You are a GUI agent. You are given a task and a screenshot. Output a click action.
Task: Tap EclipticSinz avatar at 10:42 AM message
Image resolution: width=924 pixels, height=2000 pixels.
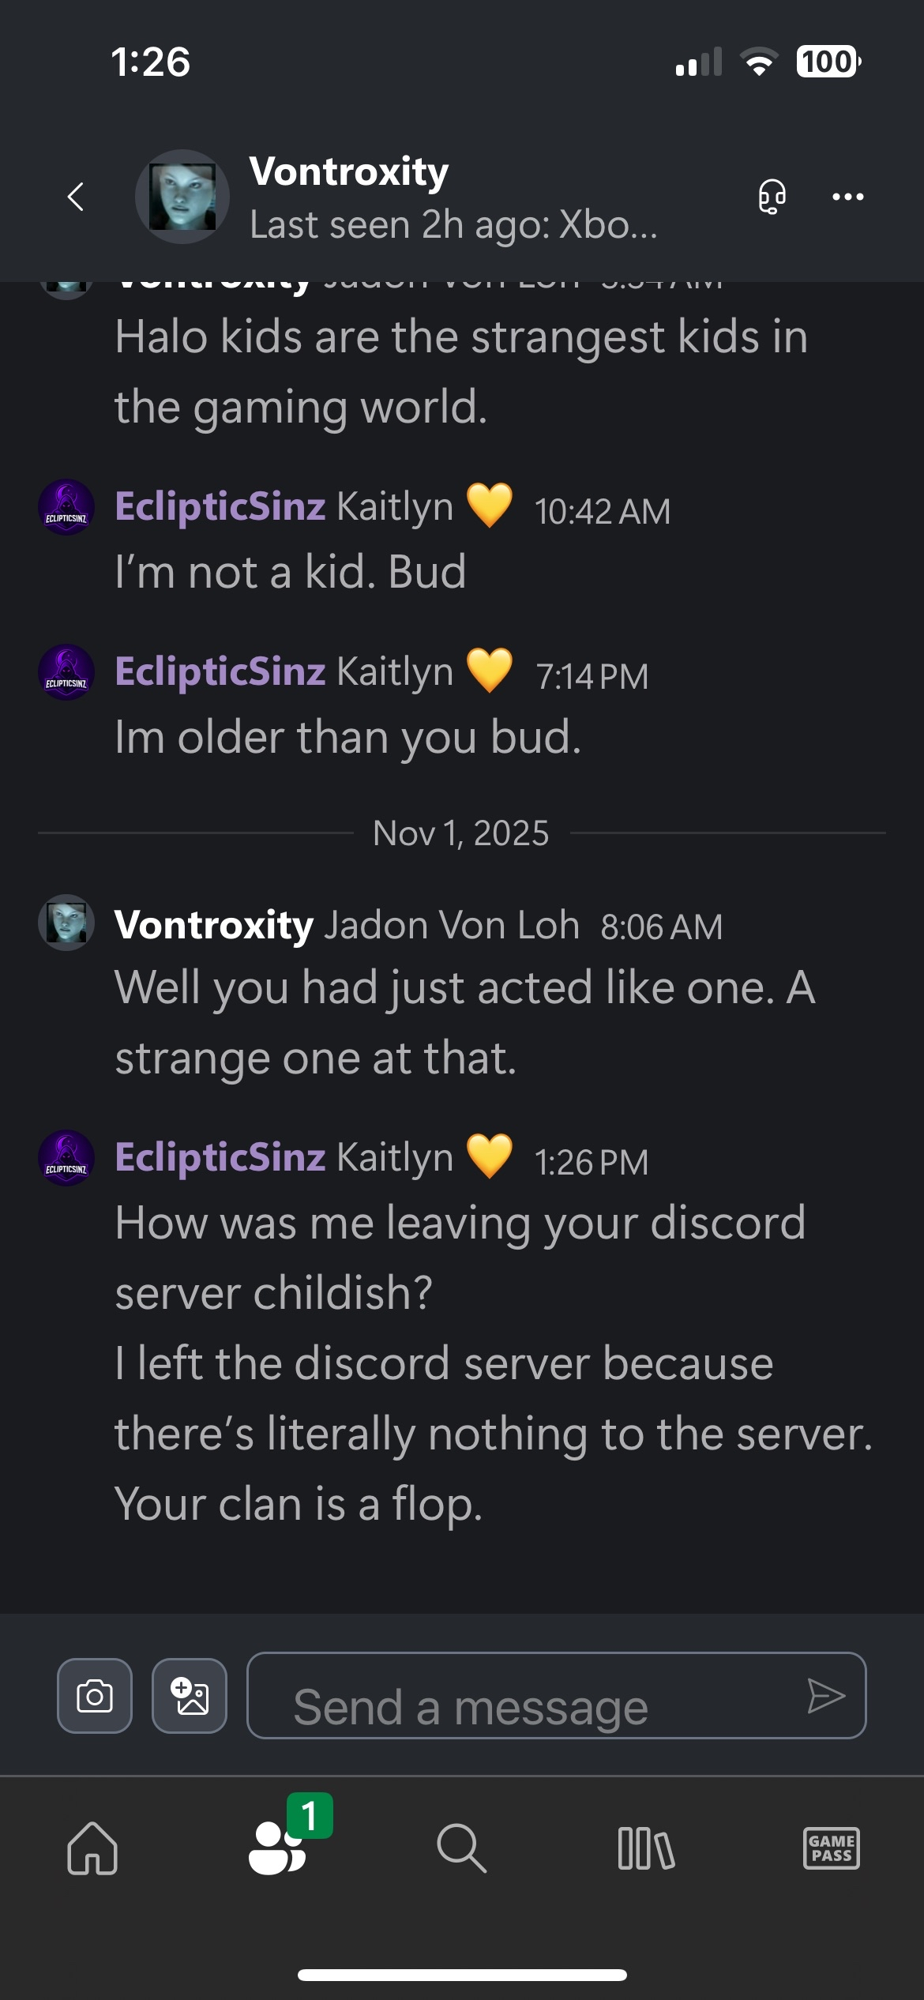pyautogui.click(x=66, y=507)
